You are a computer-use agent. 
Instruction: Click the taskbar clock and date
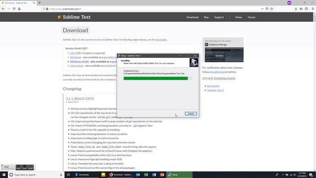[x=302, y=175]
